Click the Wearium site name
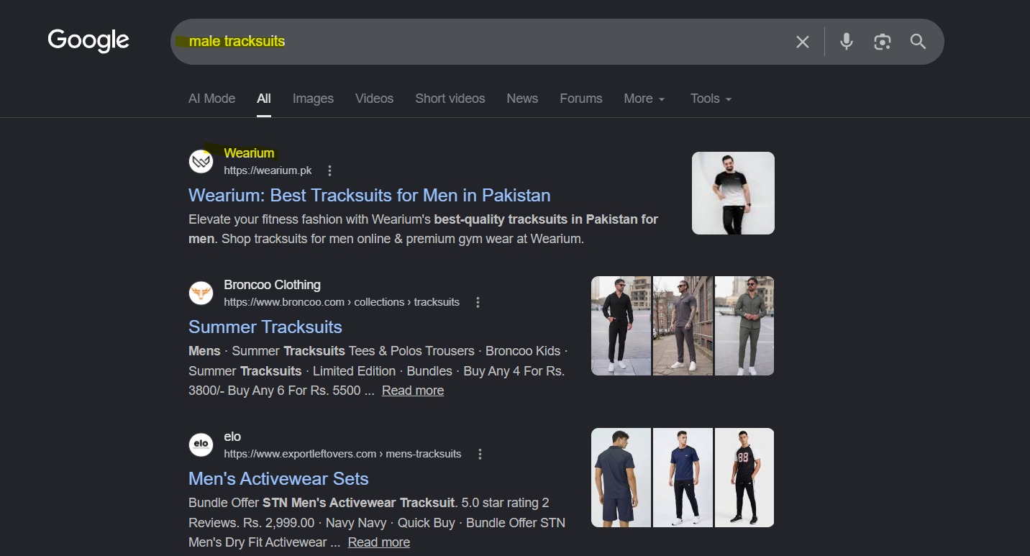This screenshot has height=556, width=1030. pos(249,153)
